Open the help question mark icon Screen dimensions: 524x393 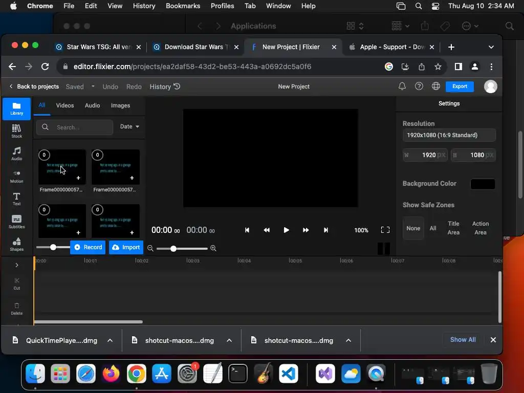(x=419, y=86)
